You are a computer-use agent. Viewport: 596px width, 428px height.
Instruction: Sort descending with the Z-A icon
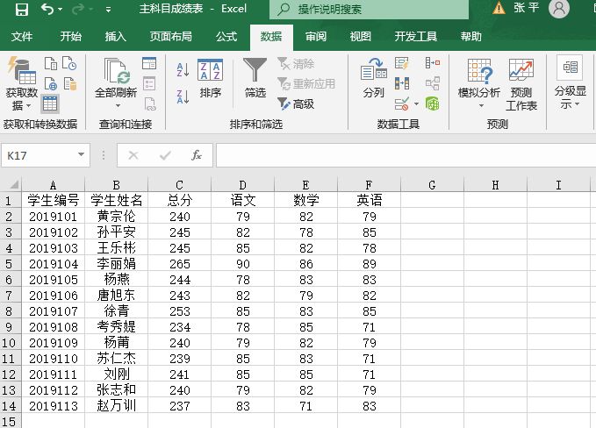tap(183, 96)
